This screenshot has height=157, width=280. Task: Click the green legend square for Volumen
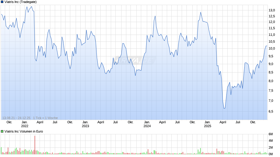coord(2,131)
